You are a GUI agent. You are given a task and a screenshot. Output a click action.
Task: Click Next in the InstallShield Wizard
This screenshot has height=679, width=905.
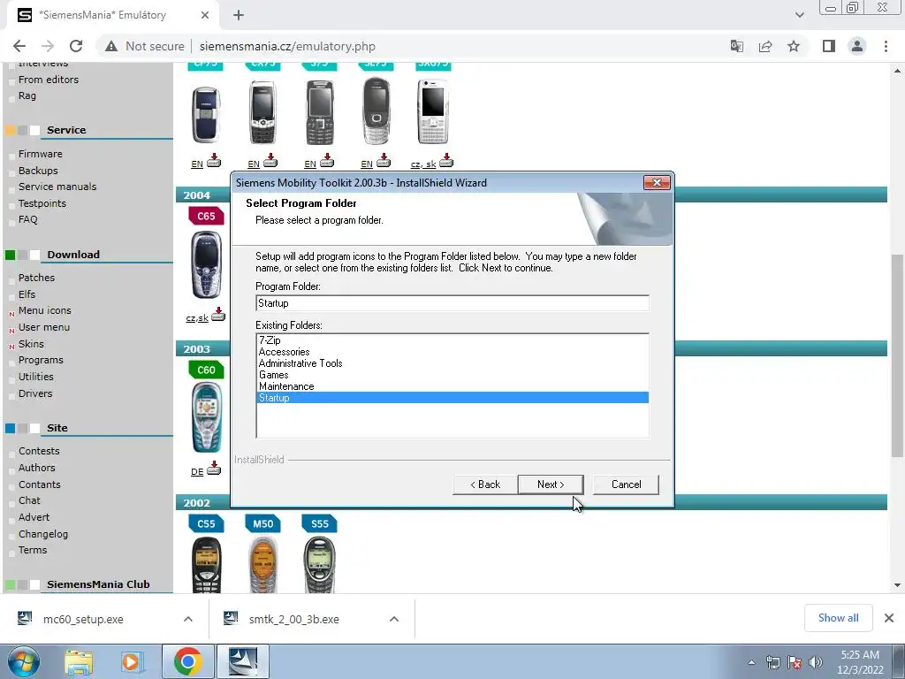pyautogui.click(x=551, y=484)
